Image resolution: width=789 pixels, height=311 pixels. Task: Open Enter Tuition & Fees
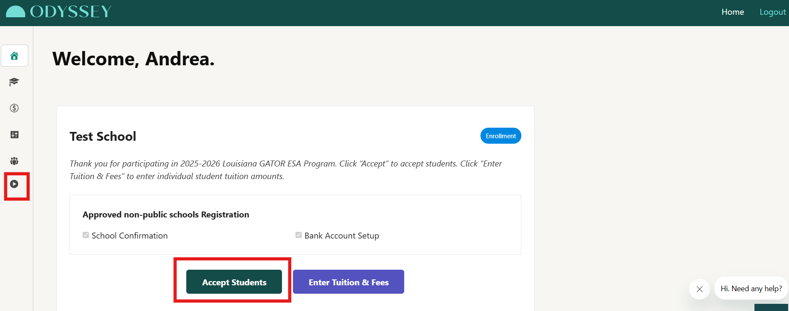click(349, 282)
